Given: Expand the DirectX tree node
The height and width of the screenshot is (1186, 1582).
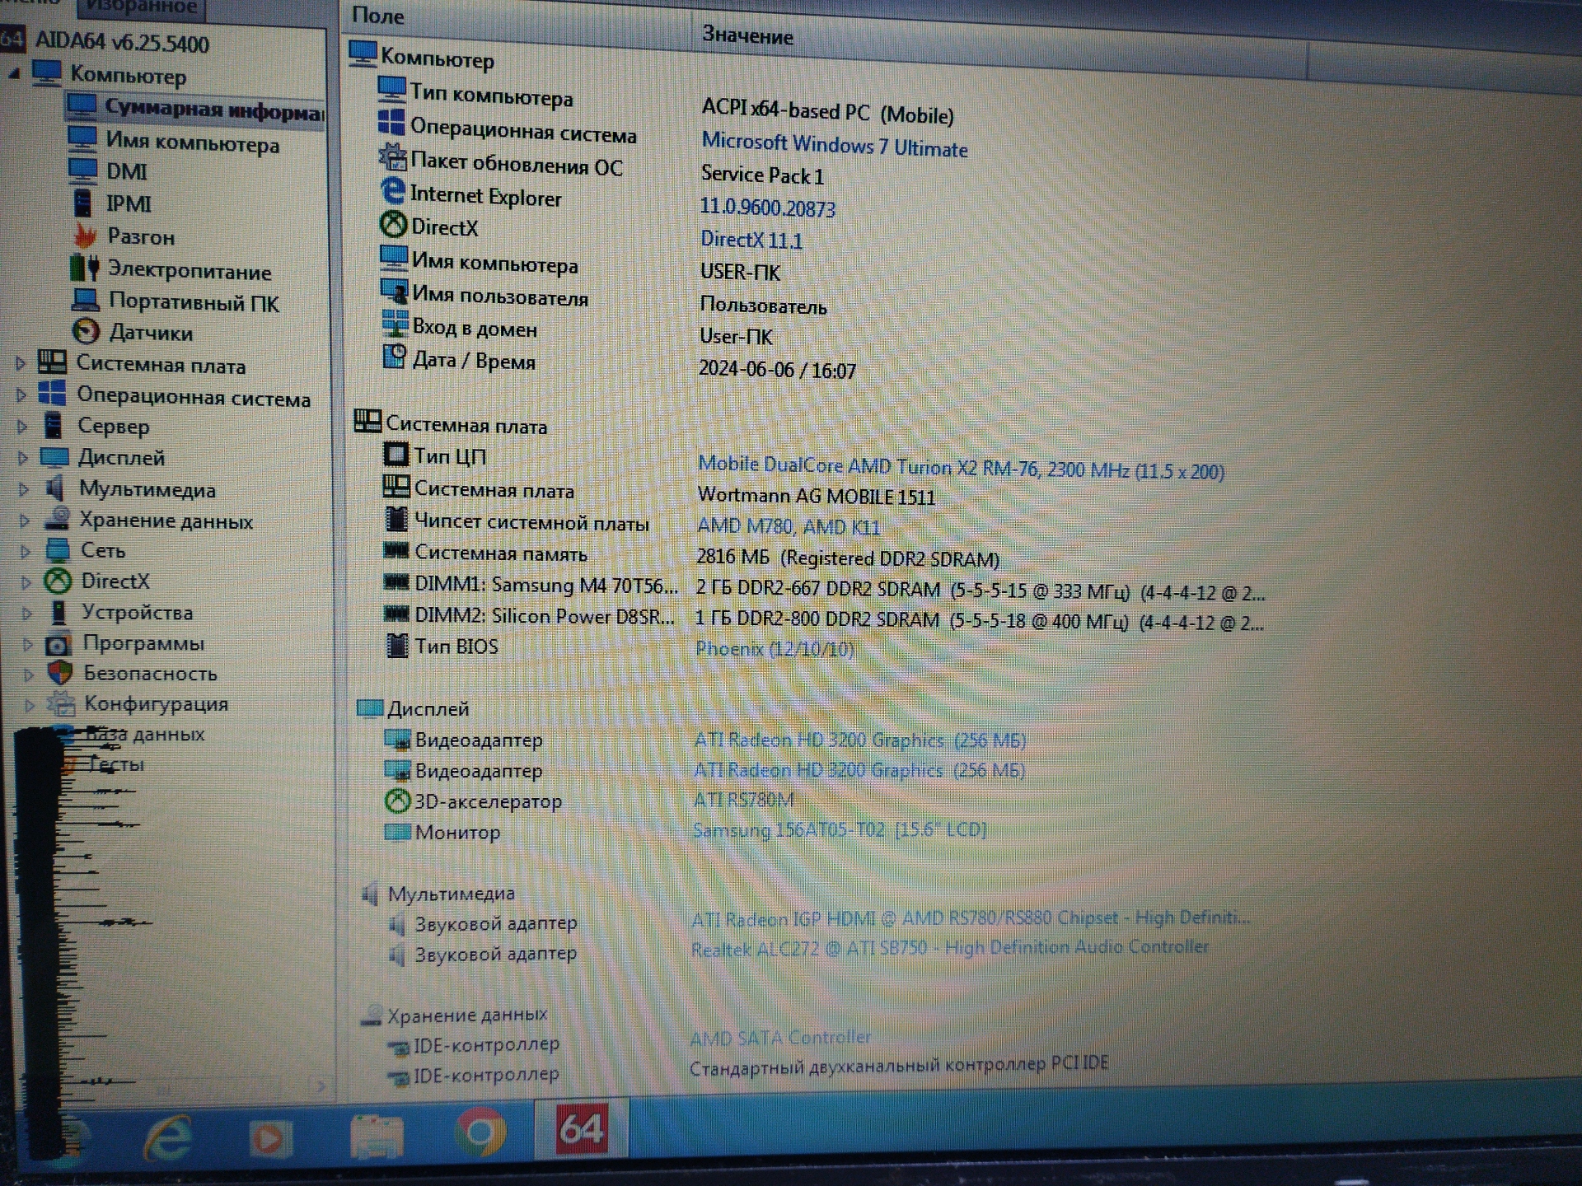Looking at the screenshot, I should [x=26, y=581].
